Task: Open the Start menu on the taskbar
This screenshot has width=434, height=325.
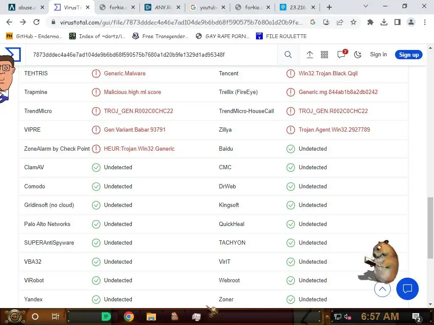Action: coord(15,317)
